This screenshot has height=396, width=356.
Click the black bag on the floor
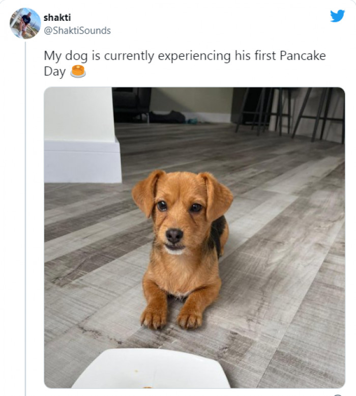tap(168, 117)
